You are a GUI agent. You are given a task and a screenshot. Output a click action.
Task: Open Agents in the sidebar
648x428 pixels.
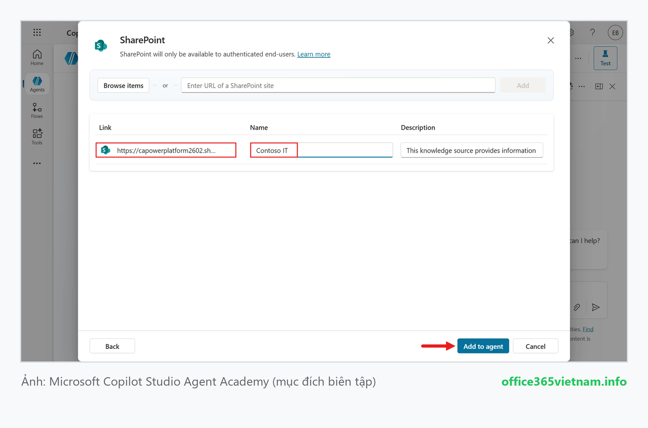coord(37,84)
